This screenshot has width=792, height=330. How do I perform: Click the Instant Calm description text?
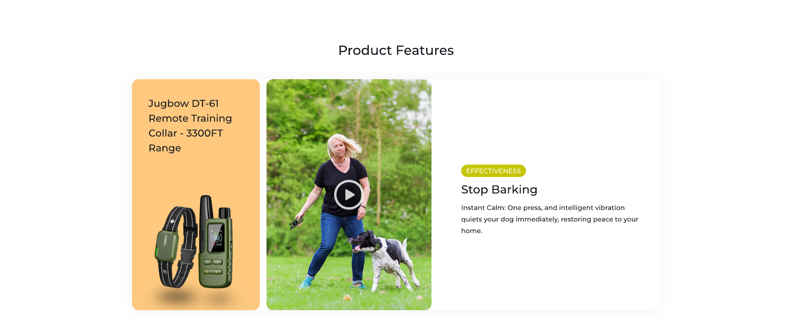549,219
